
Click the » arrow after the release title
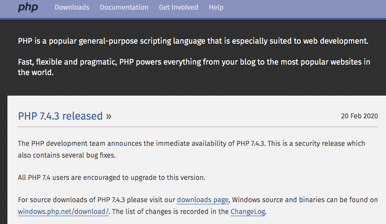click(x=109, y=116)
